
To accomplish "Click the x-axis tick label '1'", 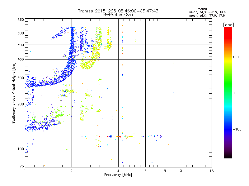I will [25, 171].
